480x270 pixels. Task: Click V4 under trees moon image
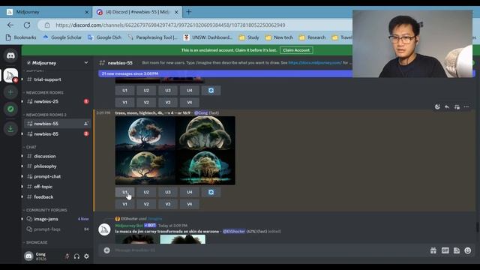tap(190, 204)
